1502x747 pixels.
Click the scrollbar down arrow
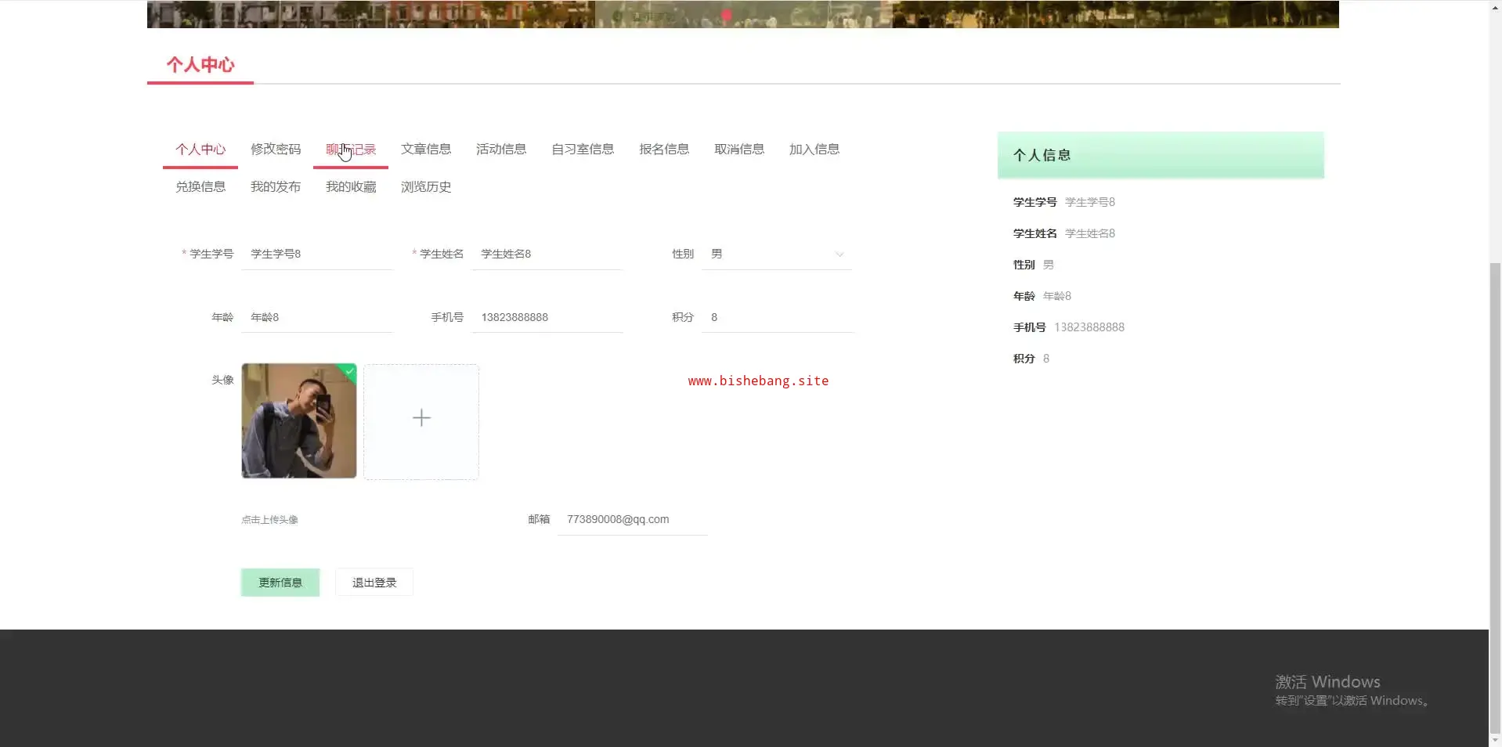[x=1495, y=740]
